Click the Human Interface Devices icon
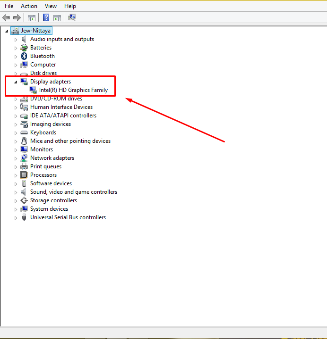327x339 pixels. pyautogui.click(x=24, y=107)
